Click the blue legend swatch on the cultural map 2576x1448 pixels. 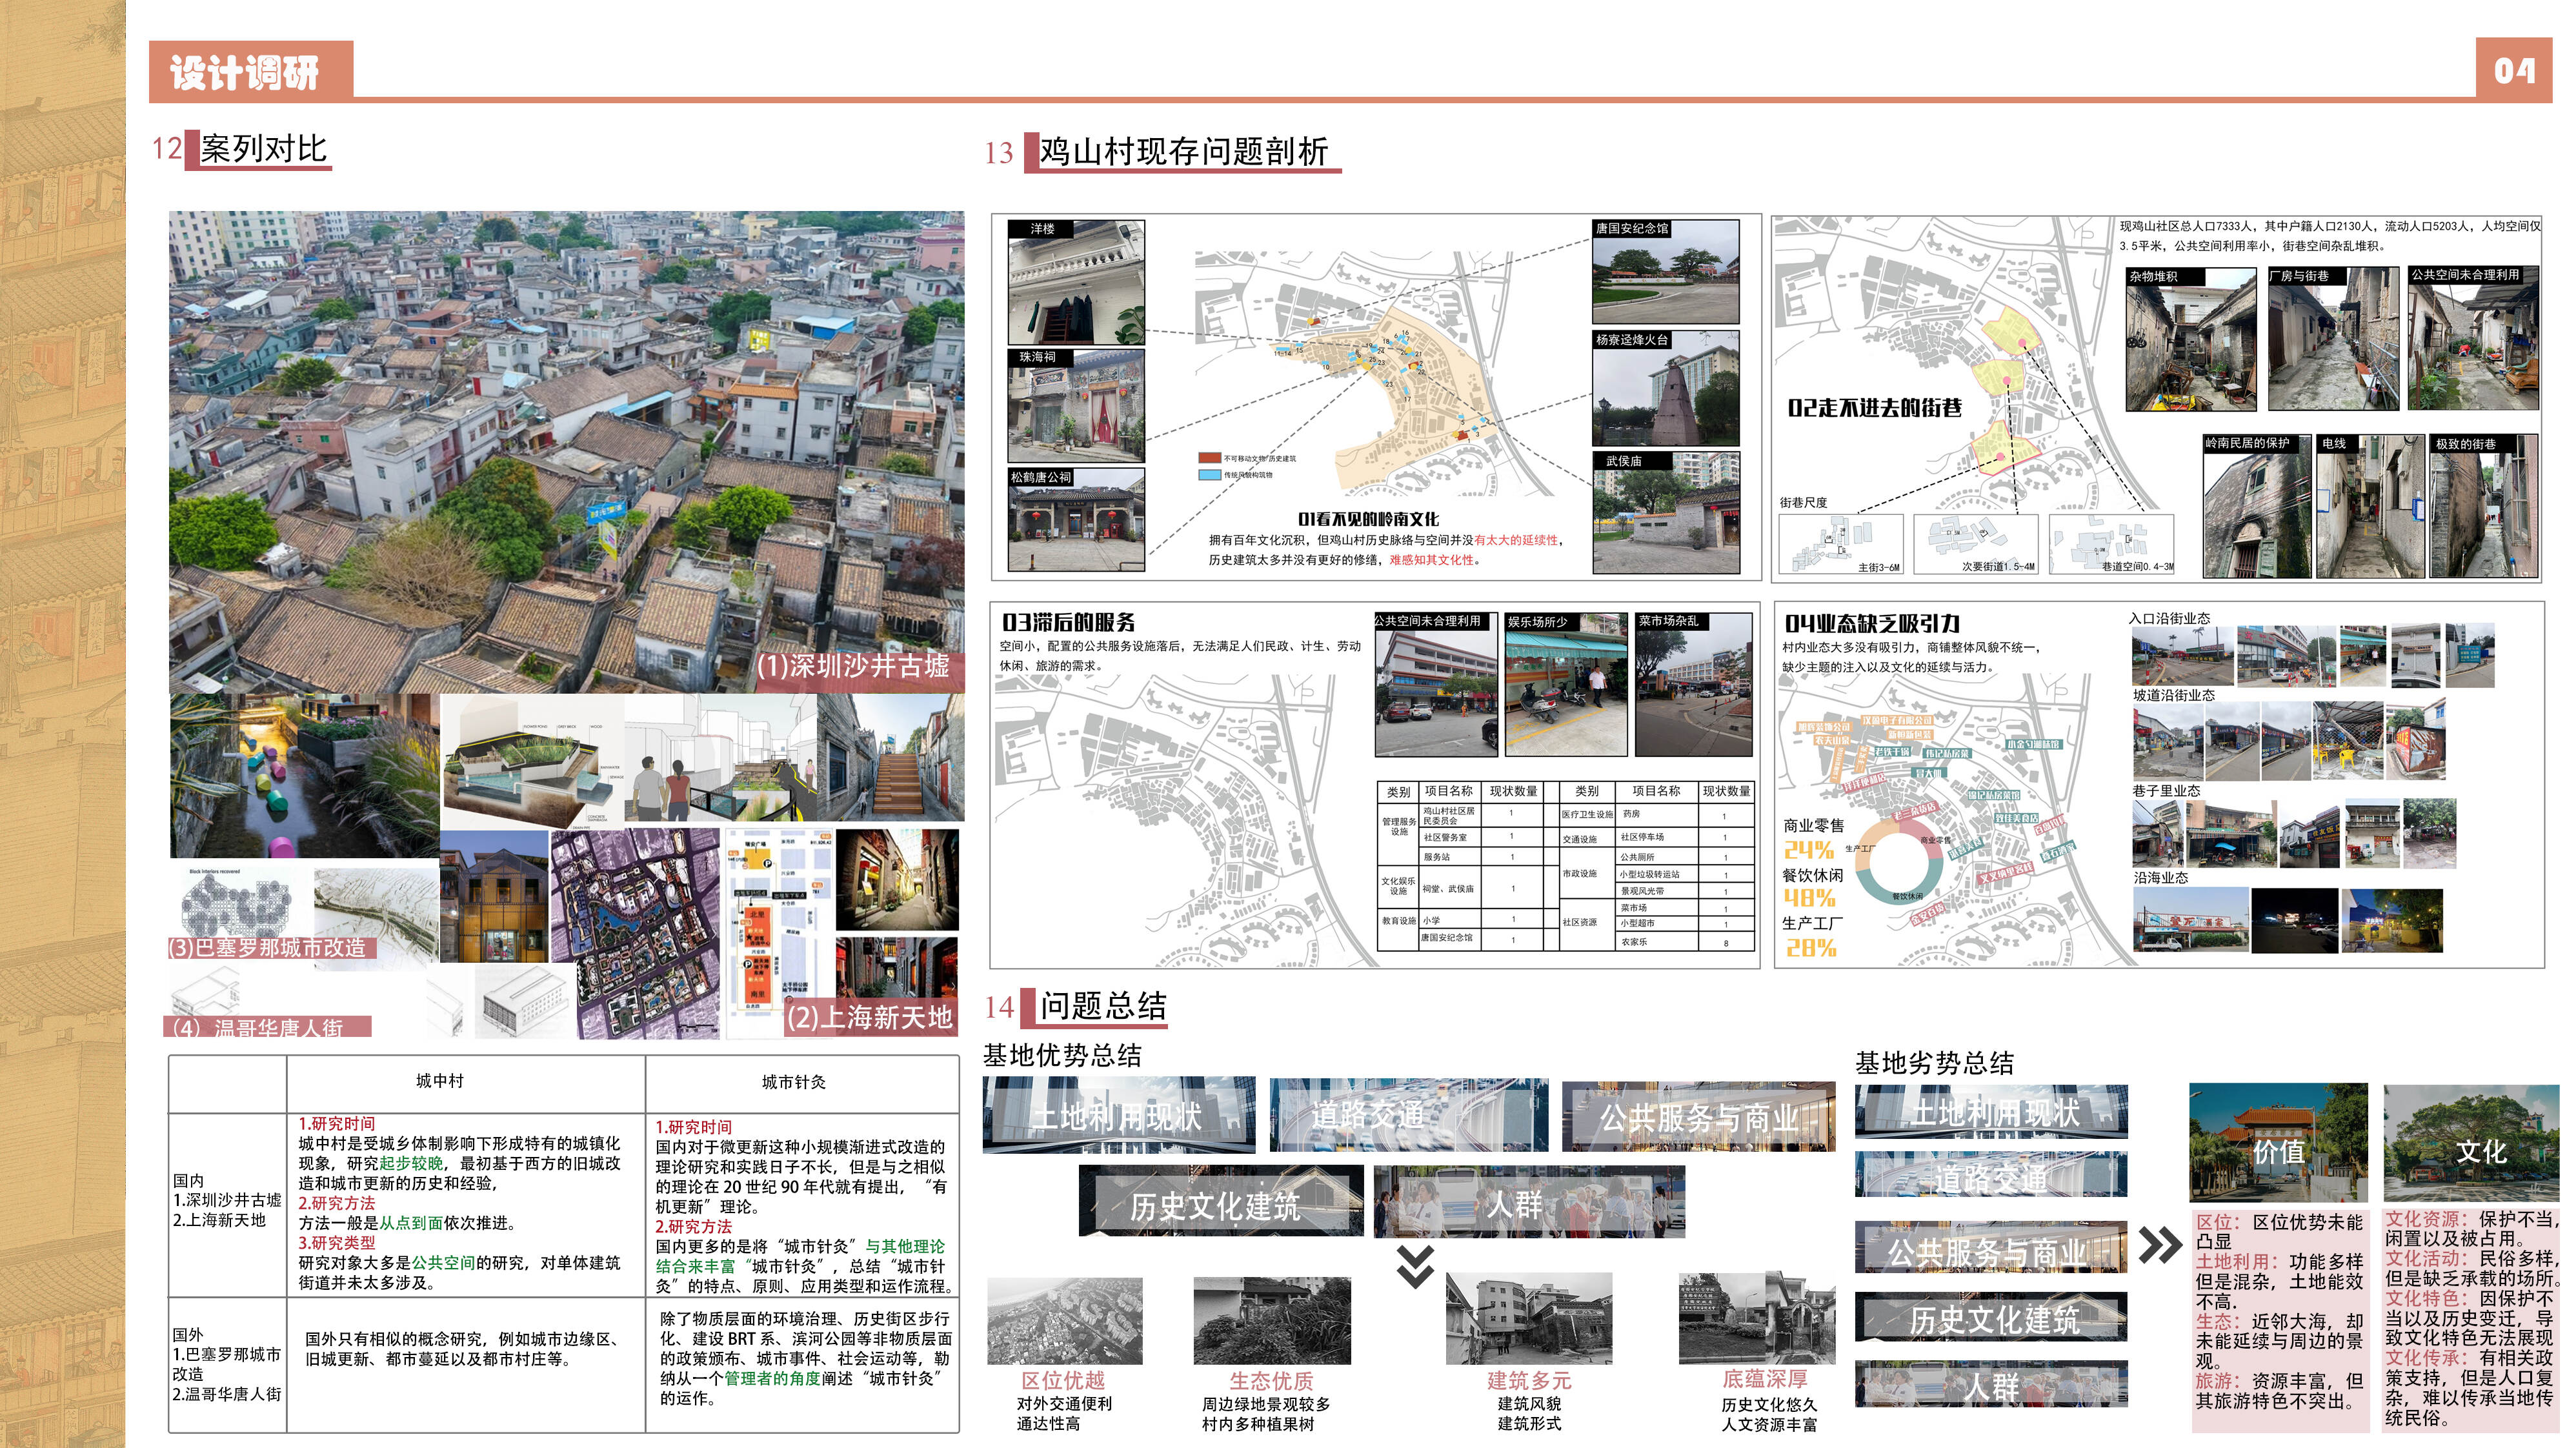1210,474
